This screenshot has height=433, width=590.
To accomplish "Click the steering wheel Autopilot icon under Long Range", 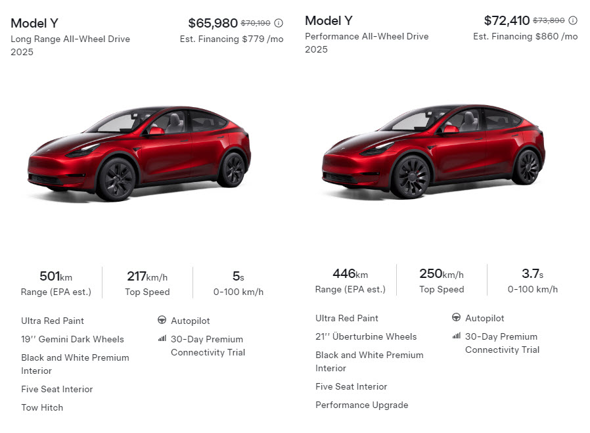I will 162,321.
